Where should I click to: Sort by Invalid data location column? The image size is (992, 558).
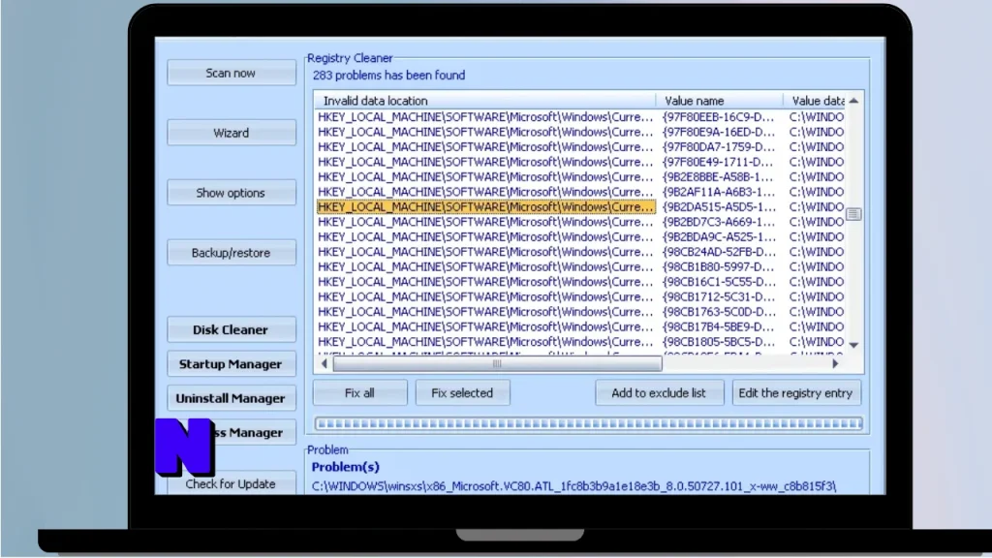(484, 101)
